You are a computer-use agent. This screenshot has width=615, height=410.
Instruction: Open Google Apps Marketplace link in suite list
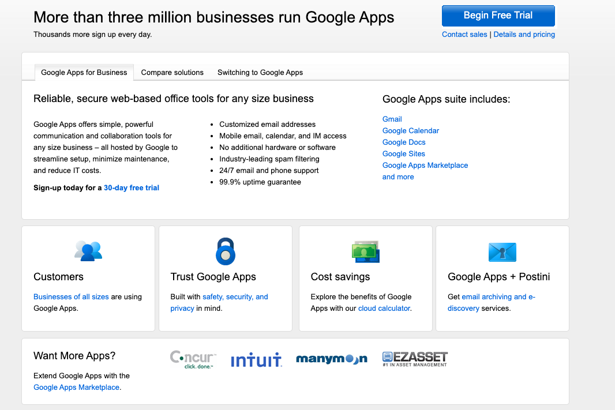(x=425, y=165)
